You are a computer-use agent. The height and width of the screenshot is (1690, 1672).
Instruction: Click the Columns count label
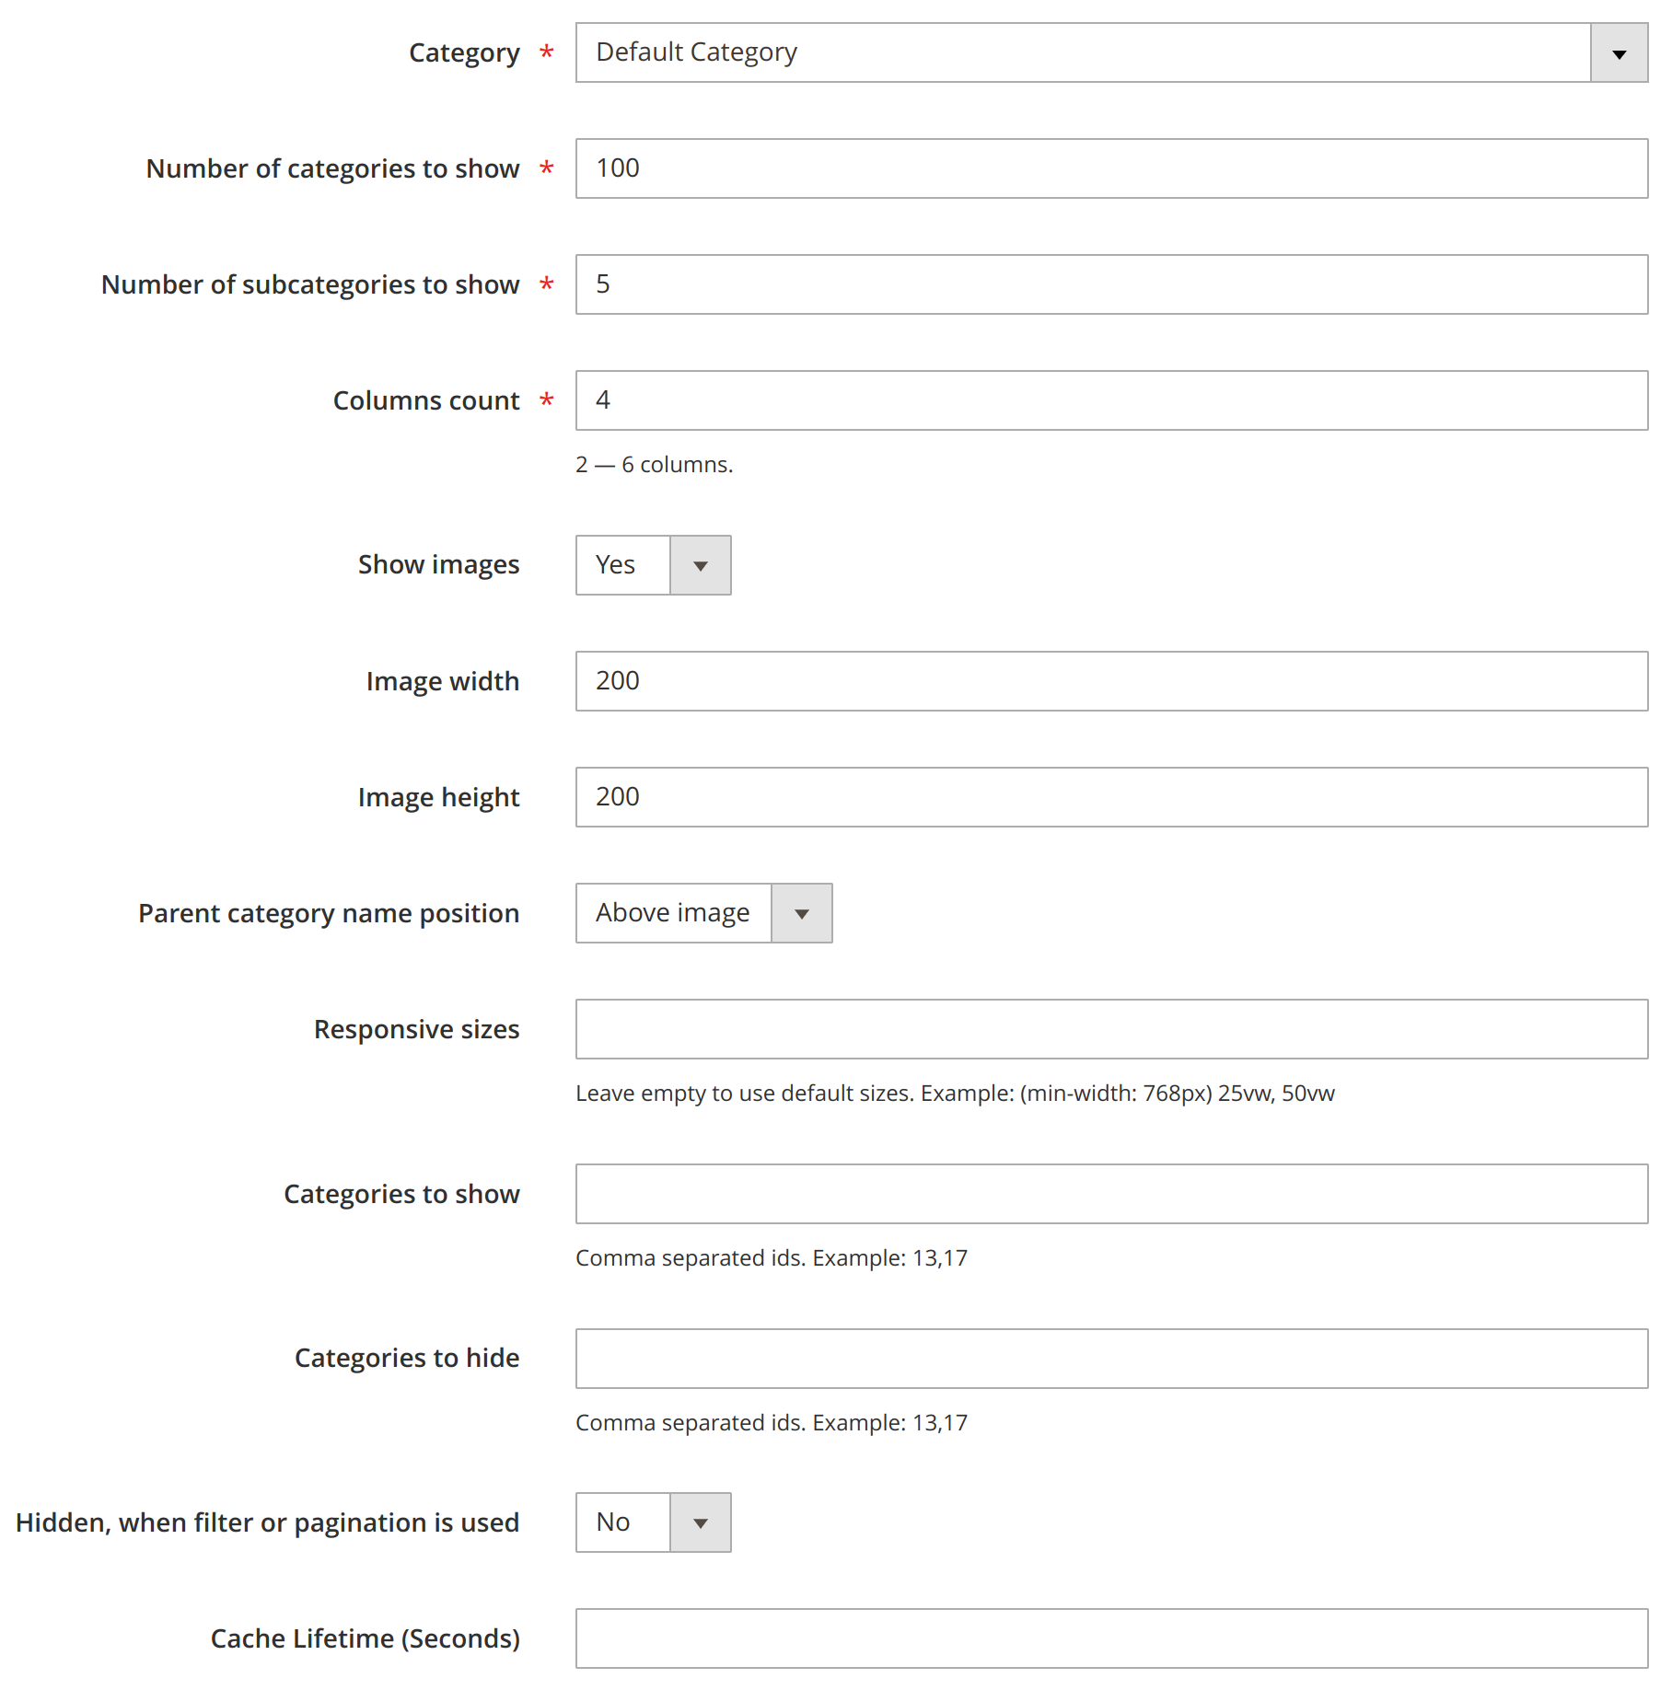pyautogui.click(x=427, y=400)
